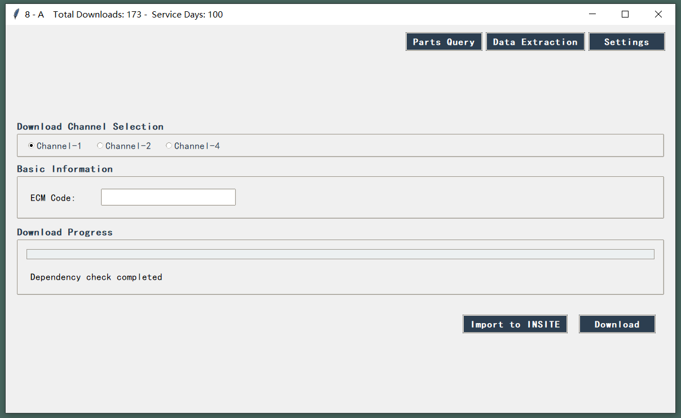Minimize the application window
Image resolution: width=681 pixels, height=418 pixels.
592,14
